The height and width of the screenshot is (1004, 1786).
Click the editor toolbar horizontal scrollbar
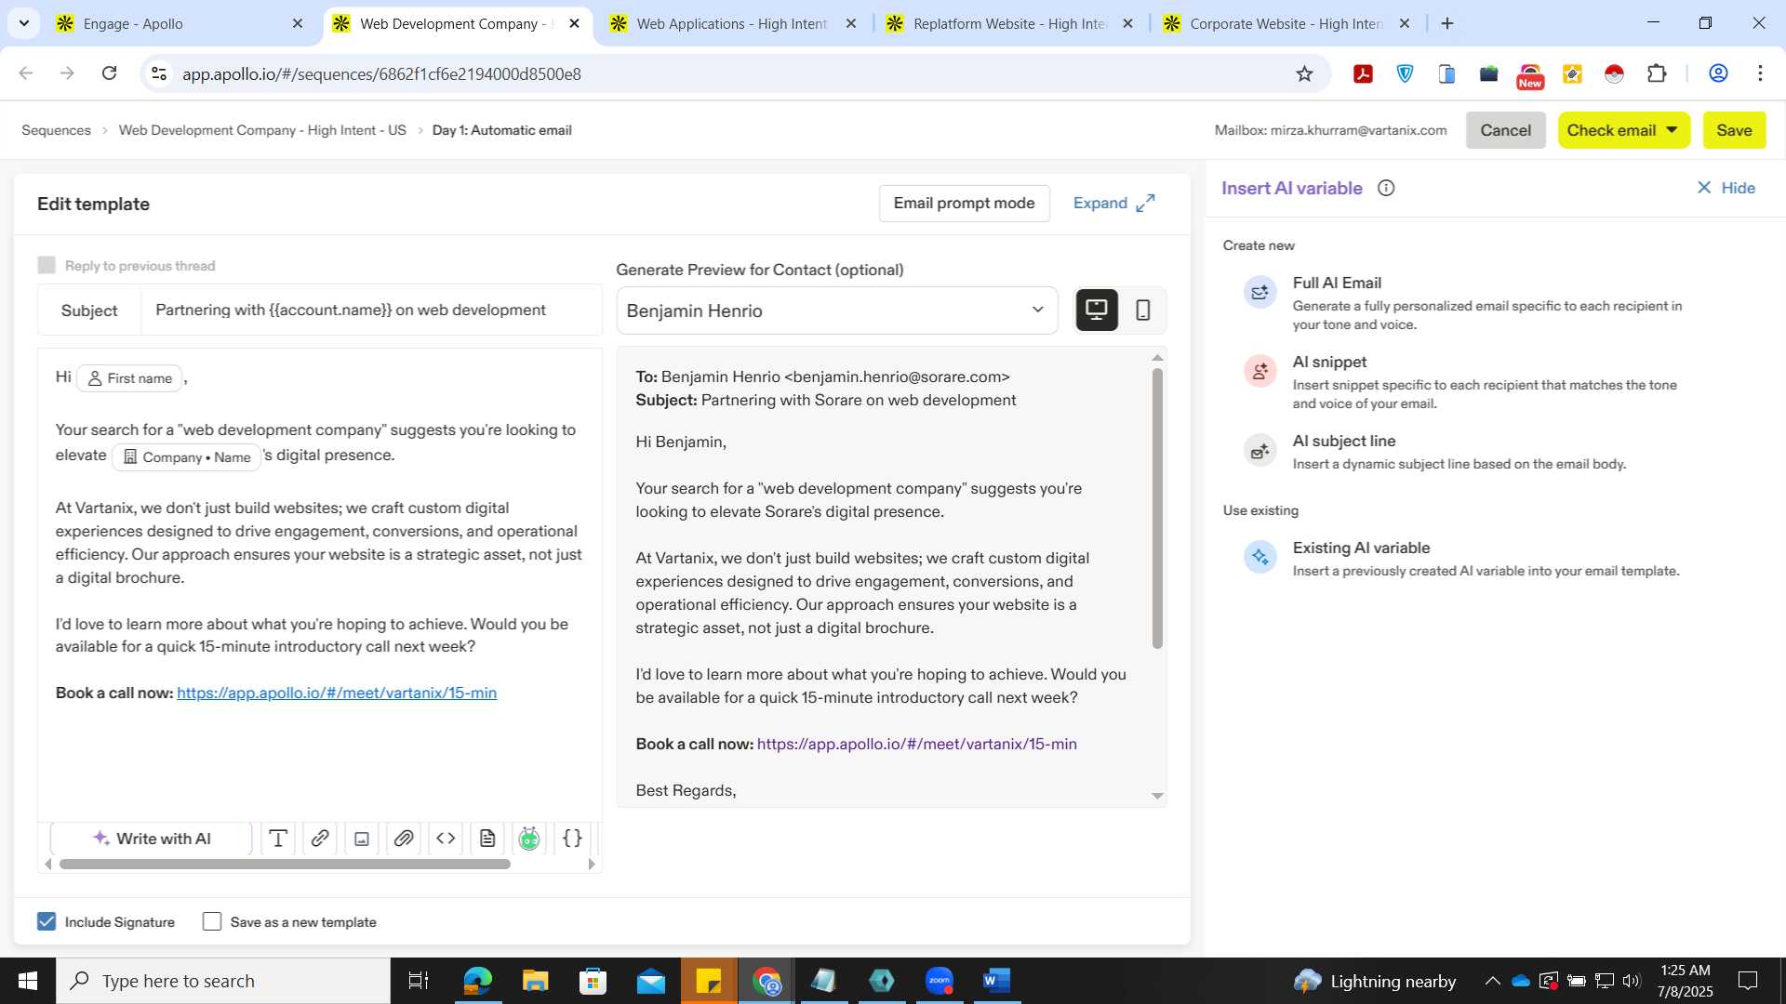(285, 864)
